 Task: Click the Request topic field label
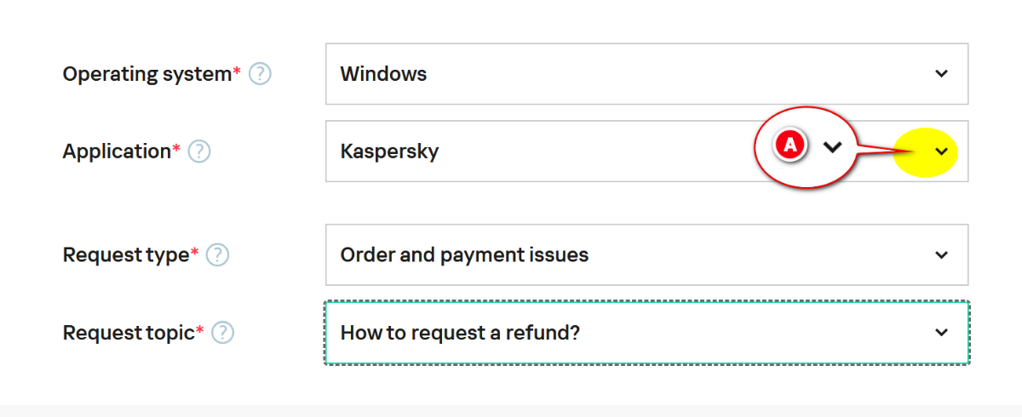click(x=129, y=332)
